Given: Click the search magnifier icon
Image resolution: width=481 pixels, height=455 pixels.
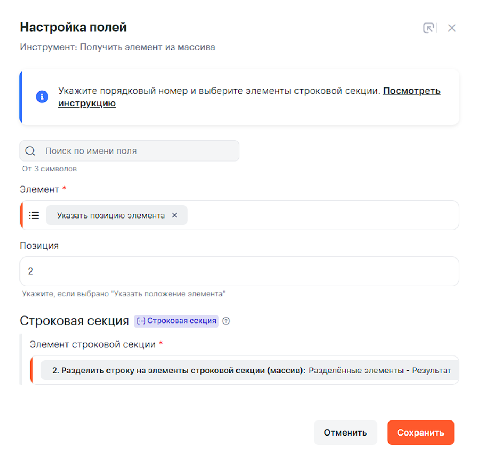Looking at the screenshot, I should (x=30, y=151).
